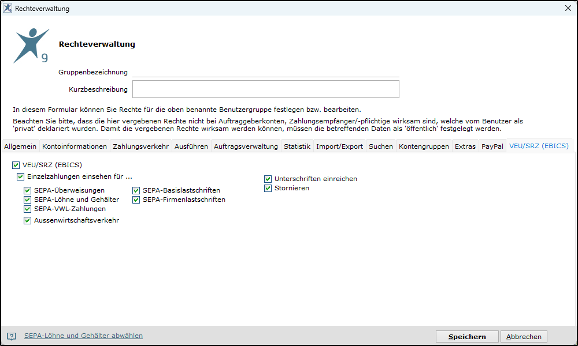
Task: Uncheck SEPA-Überweisungen
Action: 27,190
